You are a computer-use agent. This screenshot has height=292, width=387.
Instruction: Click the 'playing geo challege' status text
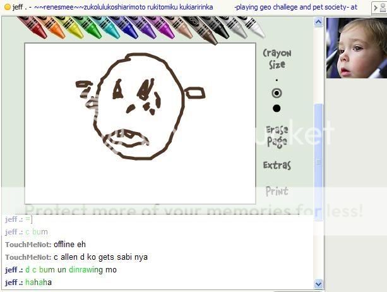click(295, 7)
